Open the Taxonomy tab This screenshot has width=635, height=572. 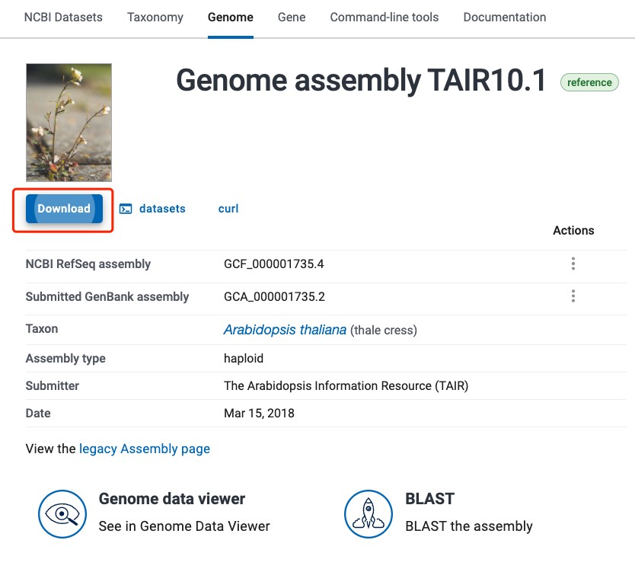pos(155,17)
